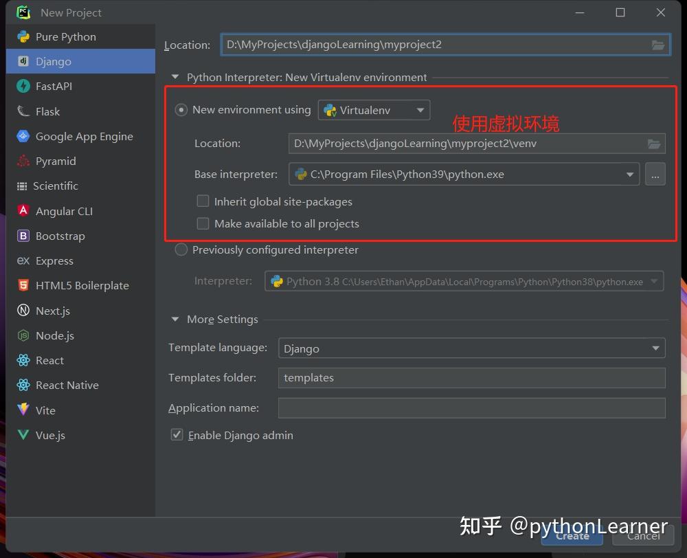The width and height of the screenshot is (687, 558).
Task: Enable Inherit global site-packages
Action: (x=203, y=201)
